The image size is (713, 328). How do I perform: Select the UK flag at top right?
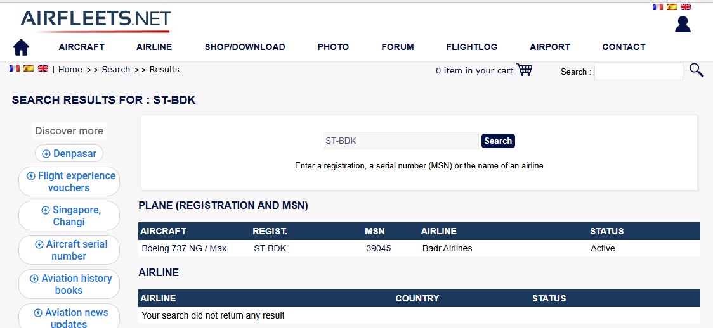pos(685,7)
